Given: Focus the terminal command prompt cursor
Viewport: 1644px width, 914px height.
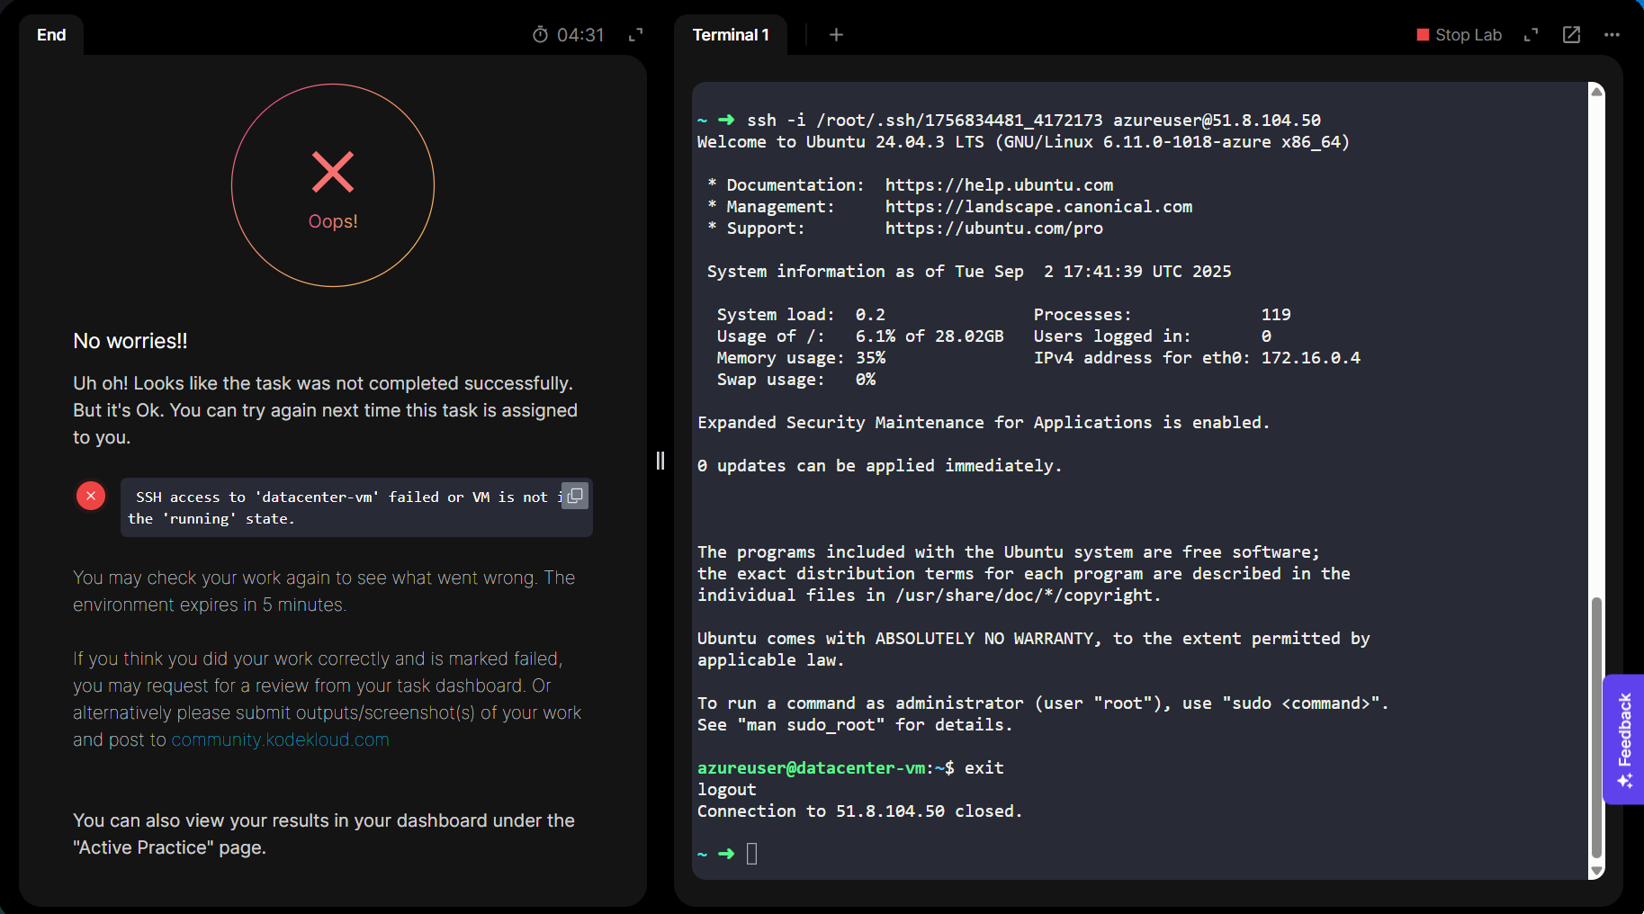Looking at the screenshot, I should point(752,854).
